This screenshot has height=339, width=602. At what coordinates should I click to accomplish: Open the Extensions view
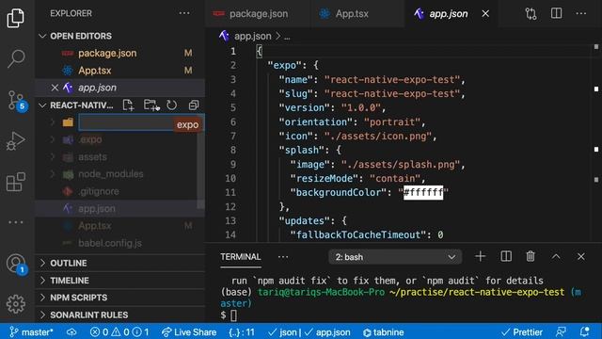pyautogui.click(x=16, y=182)
